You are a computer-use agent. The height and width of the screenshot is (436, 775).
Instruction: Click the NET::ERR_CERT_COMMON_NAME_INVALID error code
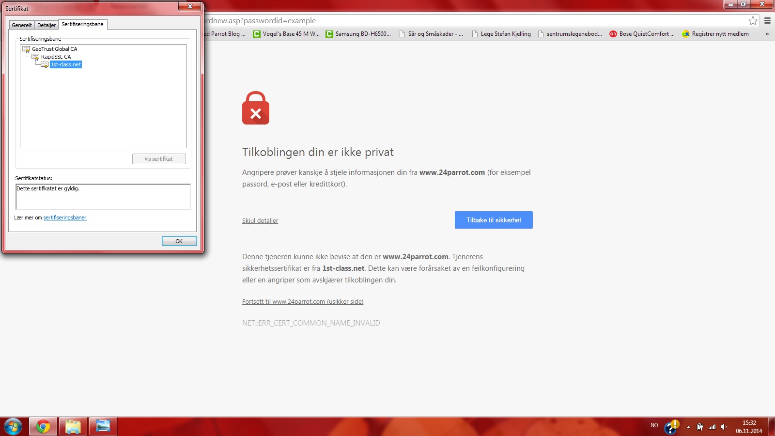click(x=311, y=323)
